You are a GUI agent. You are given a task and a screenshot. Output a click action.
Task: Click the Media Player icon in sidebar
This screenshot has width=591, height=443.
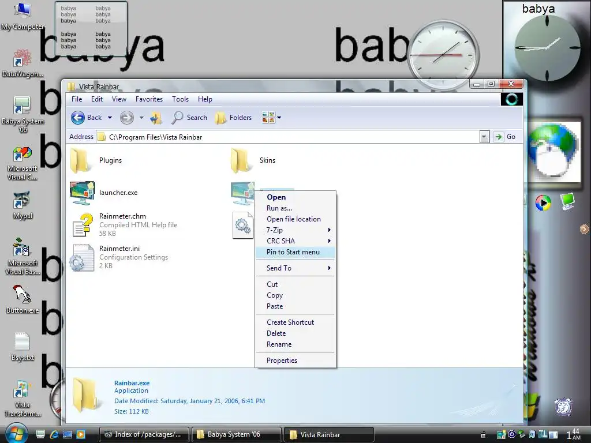543,202
